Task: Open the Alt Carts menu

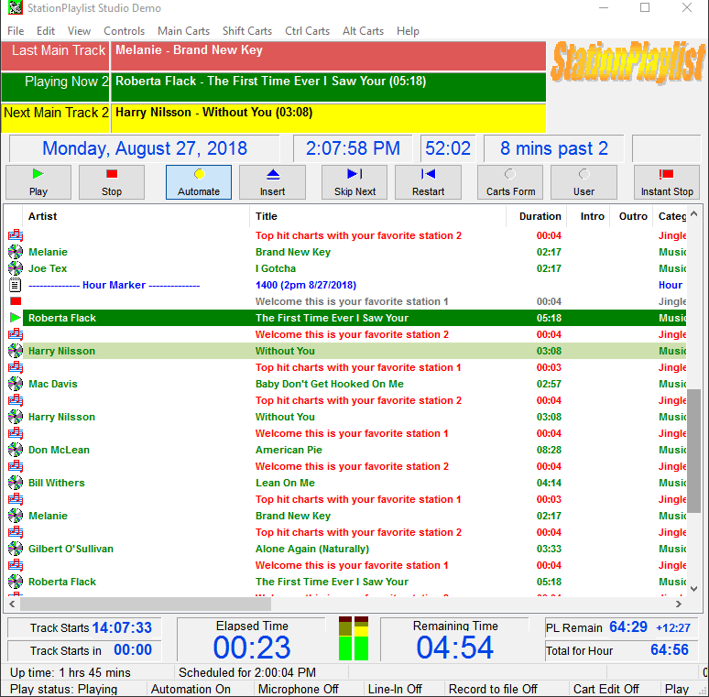Action: (363, 31)
